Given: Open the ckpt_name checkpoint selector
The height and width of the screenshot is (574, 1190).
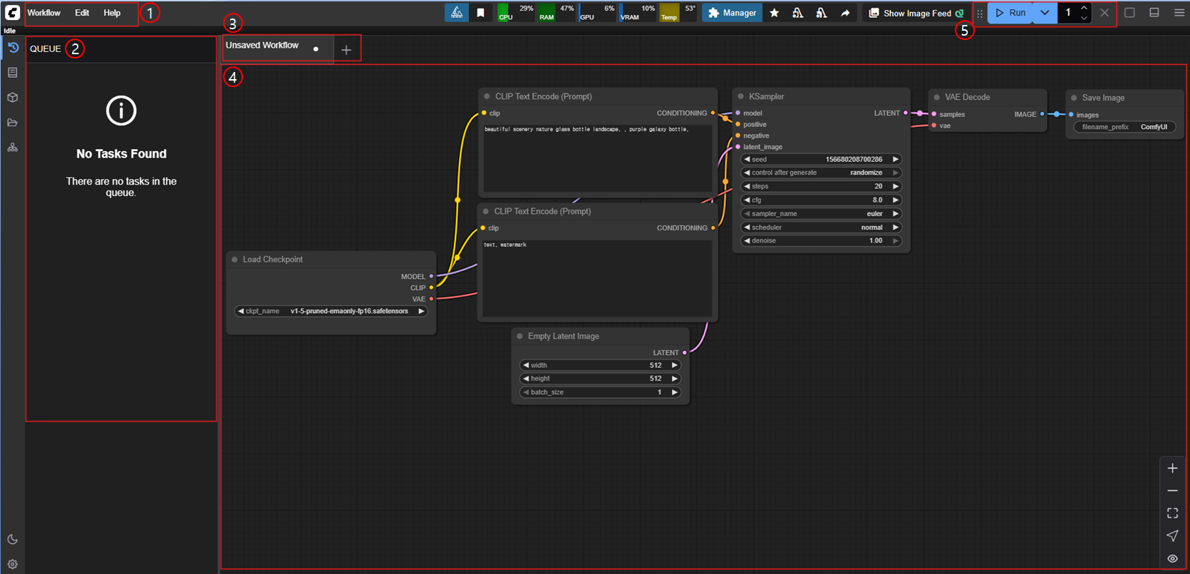Looking at the screenshot, I should tap(331, 311).
